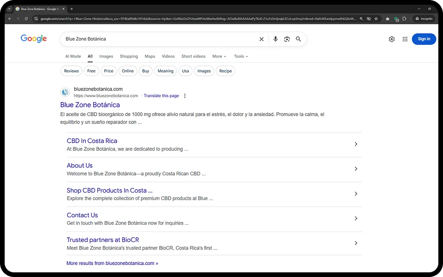Select the Free filter chip
Image resolution: width=443 pixels, height=277 pixels.
coord(91,71)
